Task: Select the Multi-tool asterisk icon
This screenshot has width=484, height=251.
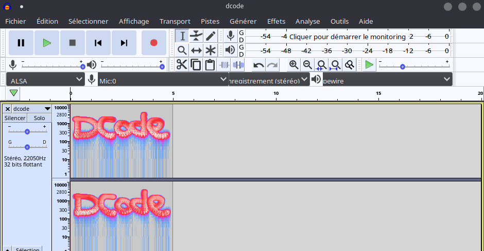Action: [211, 50]
